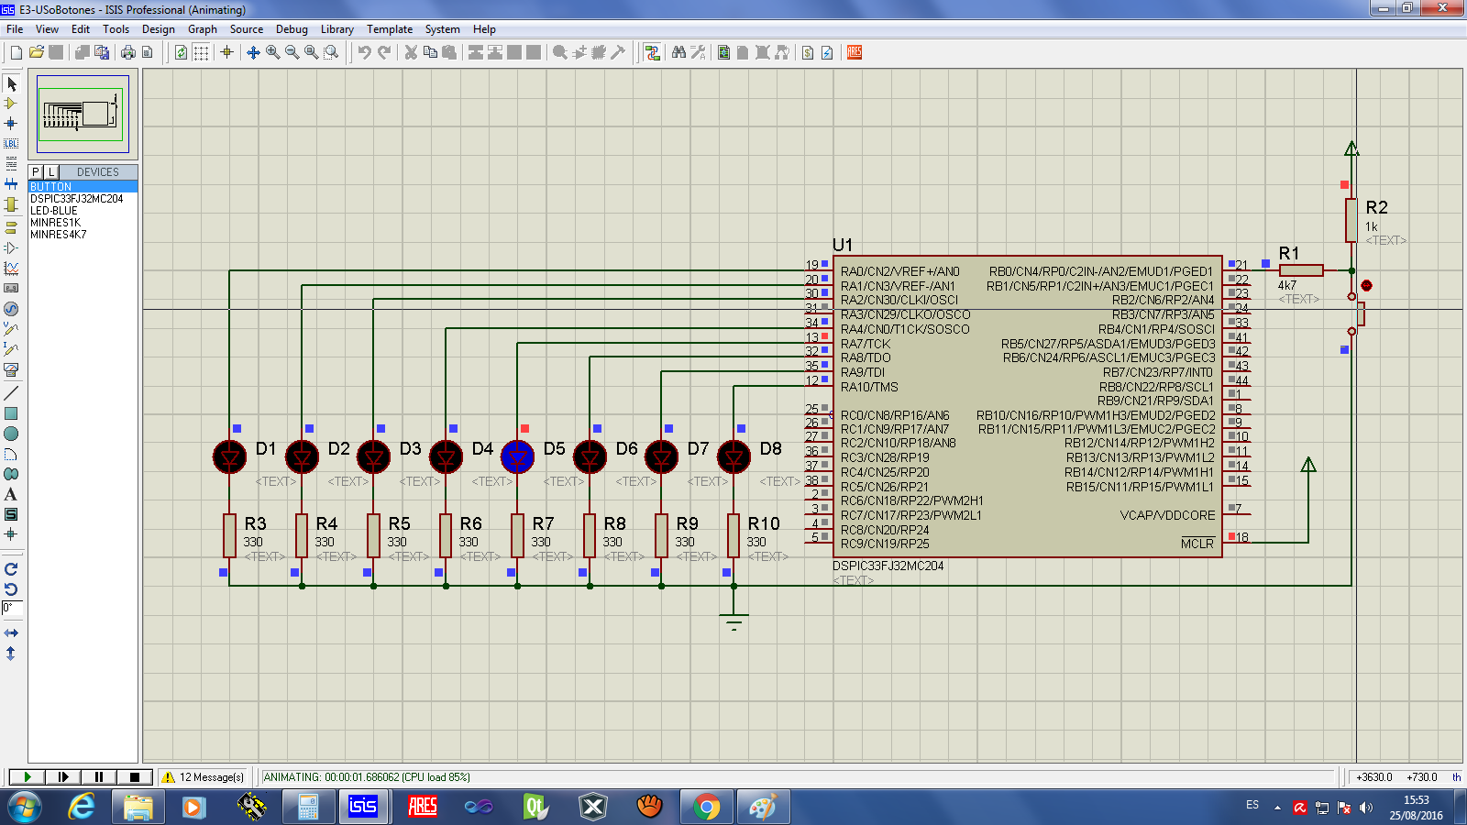Viewport: 1467px width, 825px height.
Task: Choose the 2D text tool
Action: 11,494
